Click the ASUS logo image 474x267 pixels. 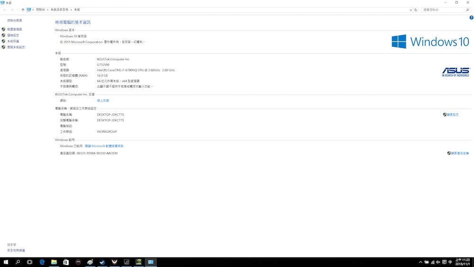pyautogui.click(x=456, y=72)
